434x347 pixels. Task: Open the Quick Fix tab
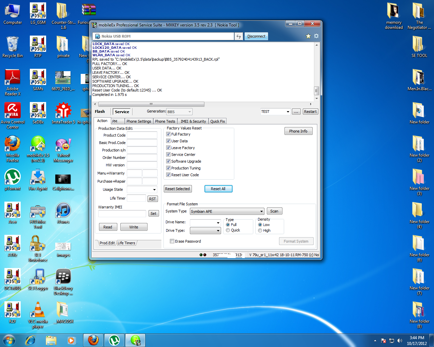coord(218,121)
